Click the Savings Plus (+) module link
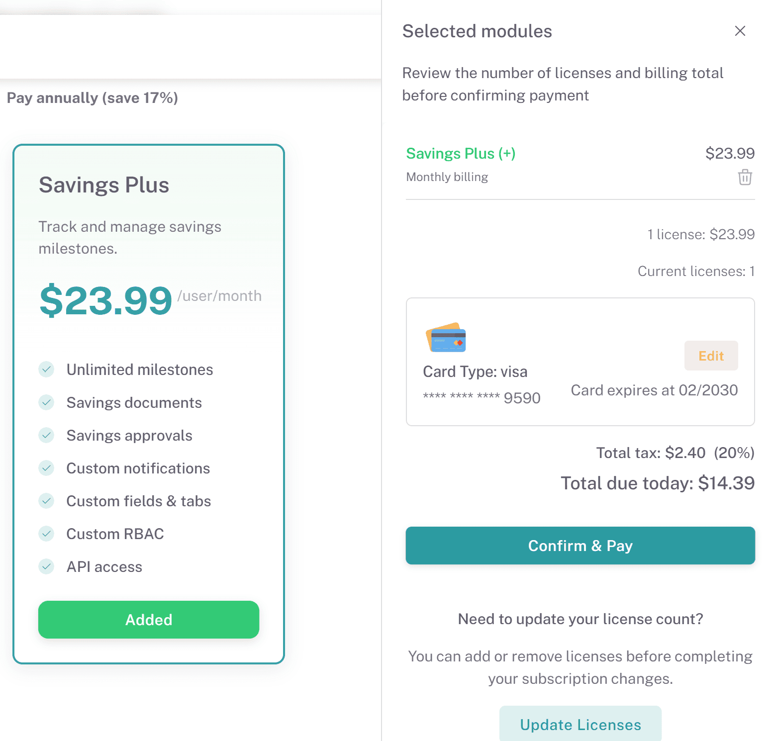This screenshot has width=775, height=741. click(460, 154)
